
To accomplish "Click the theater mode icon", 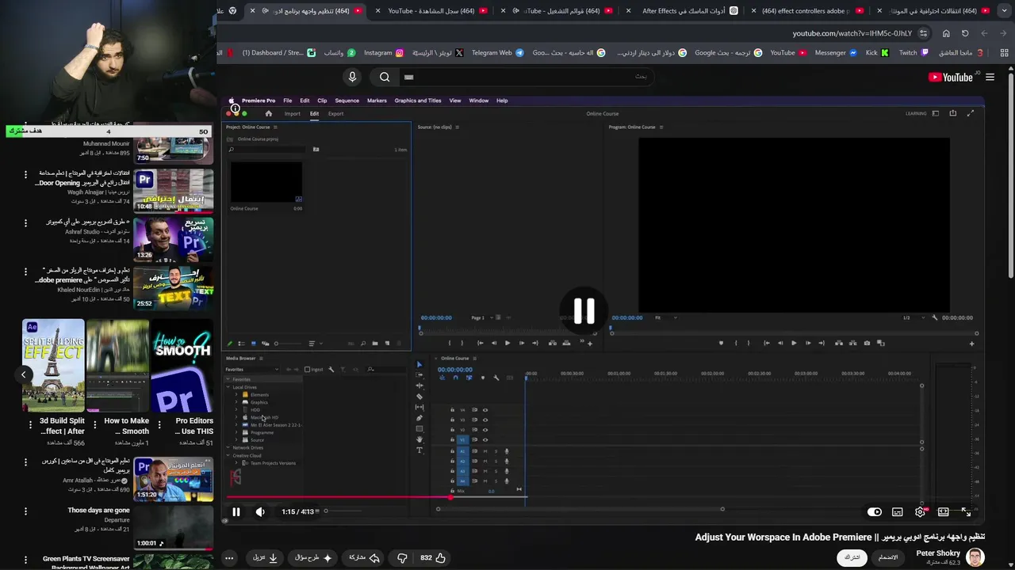I will [x=943, y=512].
